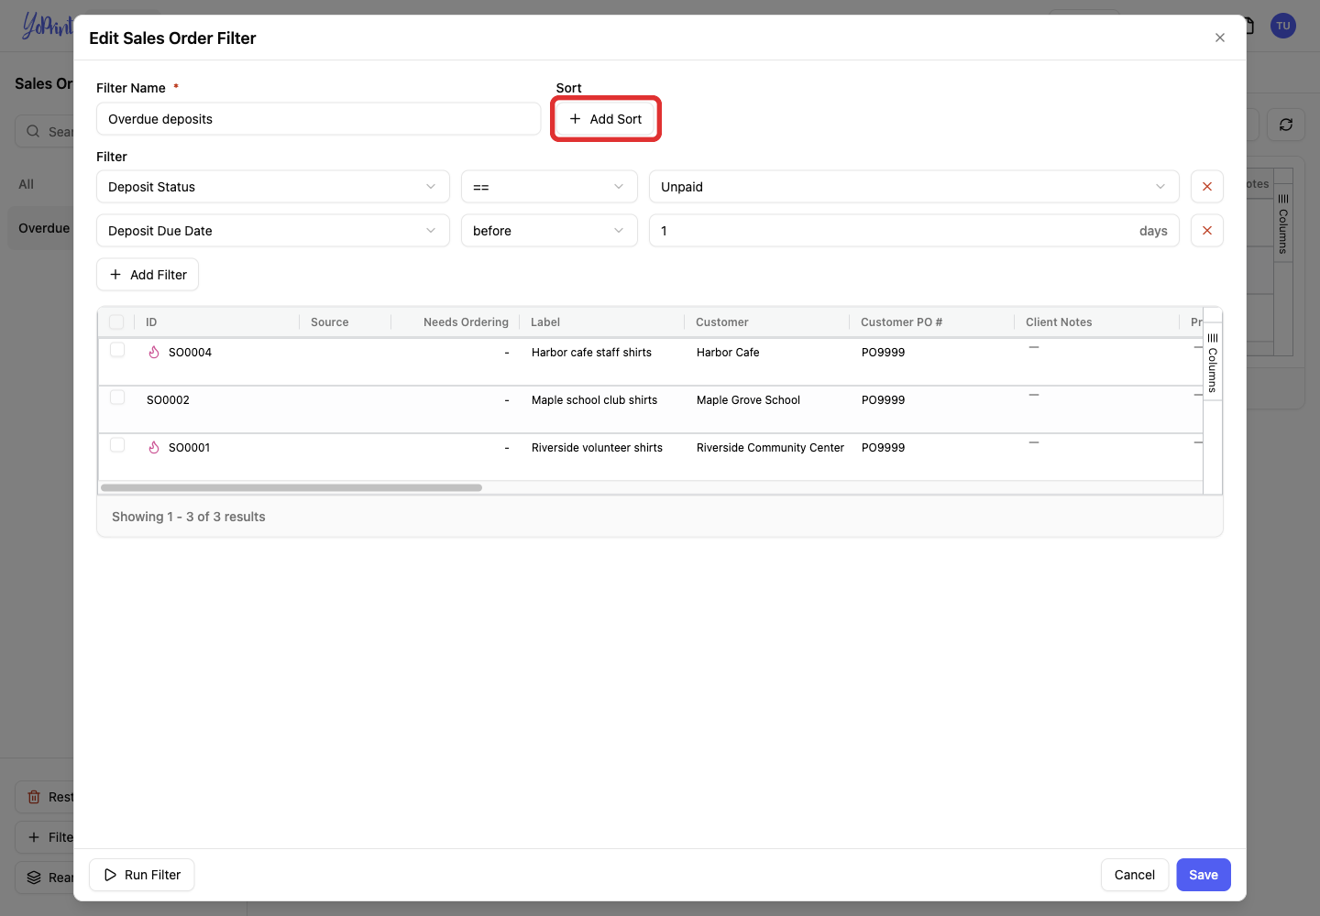Viewport: 1320px width, 916px height.
Task: Click the Riverside Community Center customer cell
Action: [770, 448]
